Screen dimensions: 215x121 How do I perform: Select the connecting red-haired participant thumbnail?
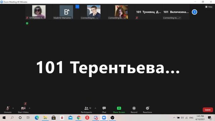(122, 12)
